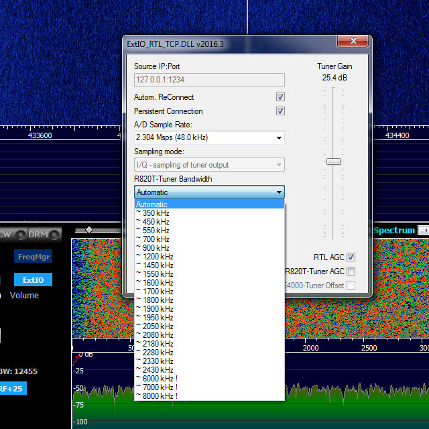Click the Volume label
429x429 pixels.
tap(24, 295)
